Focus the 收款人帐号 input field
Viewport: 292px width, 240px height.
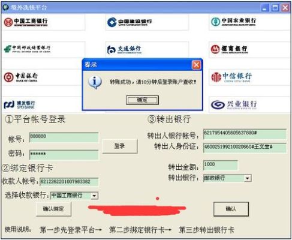tap(69, 182)
